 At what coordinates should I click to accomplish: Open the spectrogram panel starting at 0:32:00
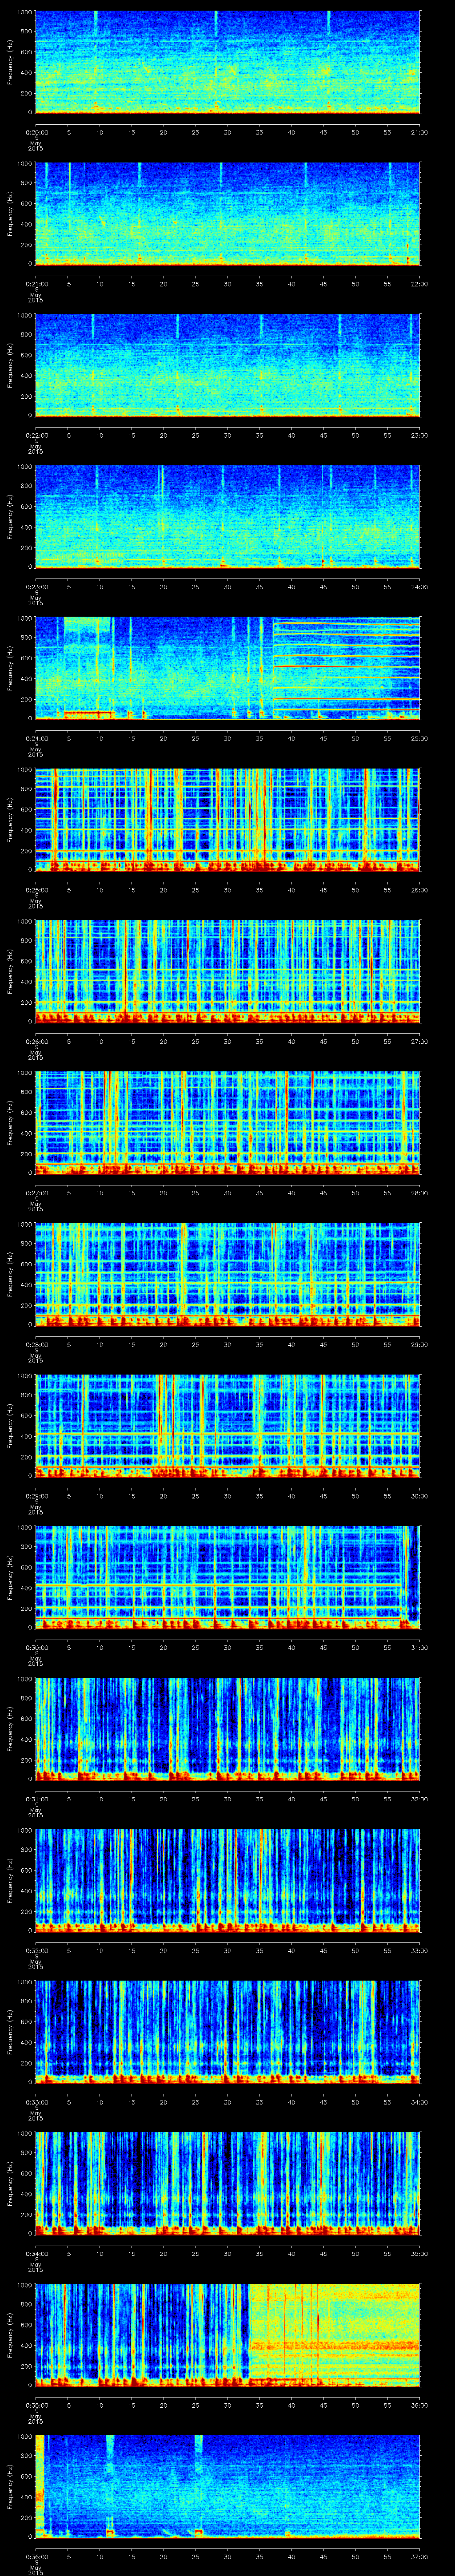[x=228, y=1880]
